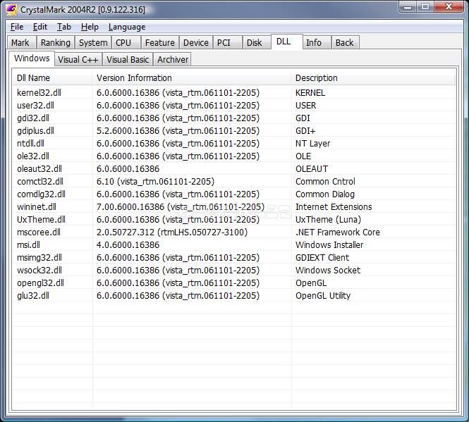Select the wsock32.dll row
This screenshot has height=422, width=469.
[x=234, y=270]
